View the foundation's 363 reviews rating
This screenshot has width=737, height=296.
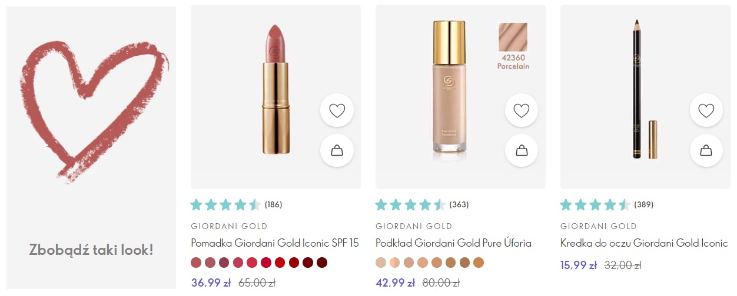[x=421, y=205]
